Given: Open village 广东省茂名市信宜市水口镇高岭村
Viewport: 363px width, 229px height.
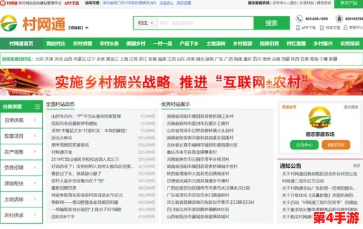Looking at the screenshot, I should (x=198, y=195).
